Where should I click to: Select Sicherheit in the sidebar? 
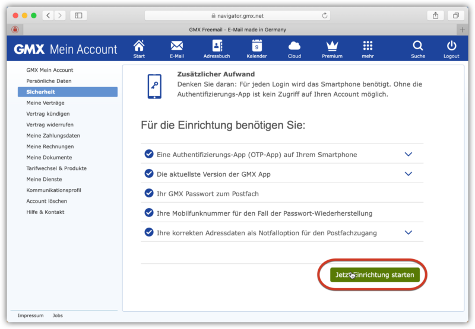[68, 92]
